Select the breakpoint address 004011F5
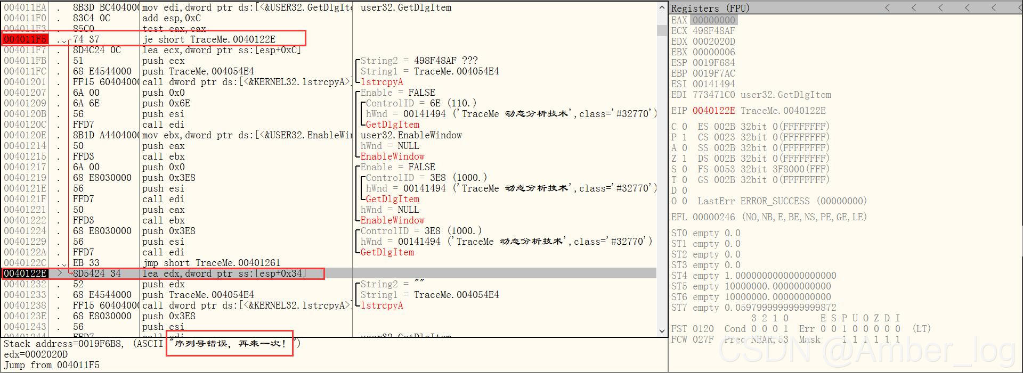The height and width of the screenshot is (373, 1023). [x=25, y=39]
